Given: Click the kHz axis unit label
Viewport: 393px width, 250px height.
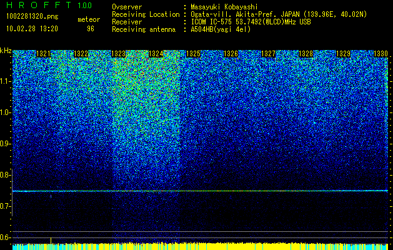Looking at the screenshot, I should pyautogui.click(x=6, y=51).
